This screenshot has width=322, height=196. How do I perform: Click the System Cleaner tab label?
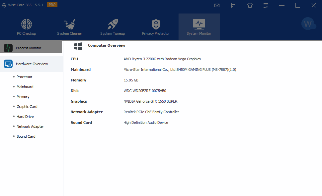[x=70, y=33]
